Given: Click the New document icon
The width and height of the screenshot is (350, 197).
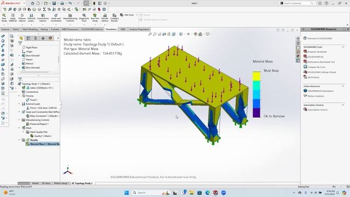Looking at the screenshot, I should click(38, 3).
